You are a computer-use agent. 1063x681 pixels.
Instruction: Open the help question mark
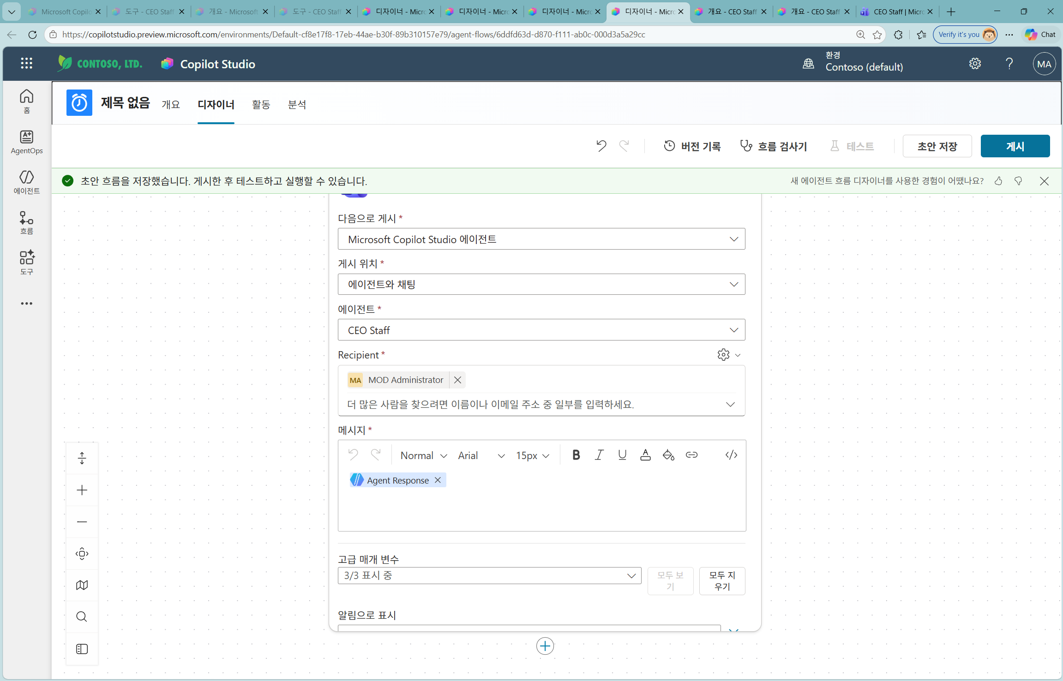[1009, 64]
